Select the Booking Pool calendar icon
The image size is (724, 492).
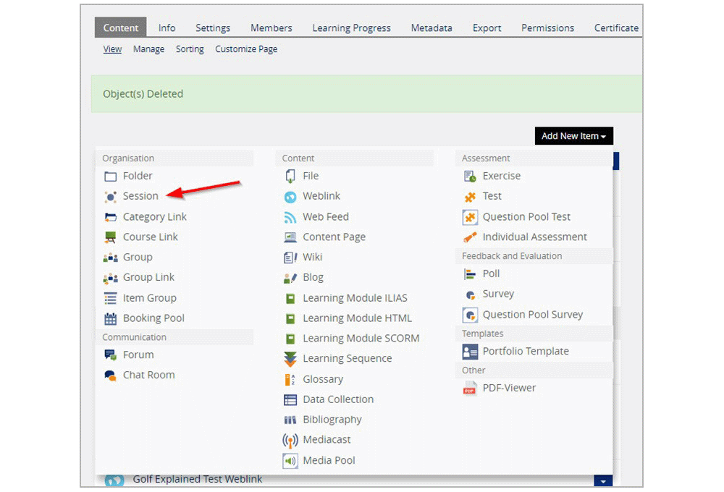click(110, 318)
